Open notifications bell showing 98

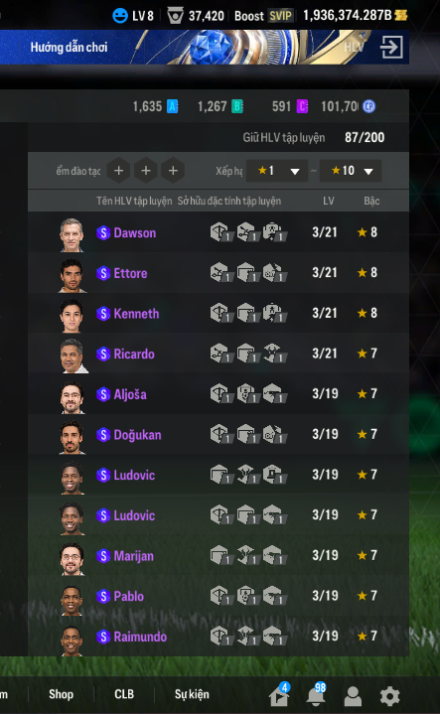(x=316, y=695)
